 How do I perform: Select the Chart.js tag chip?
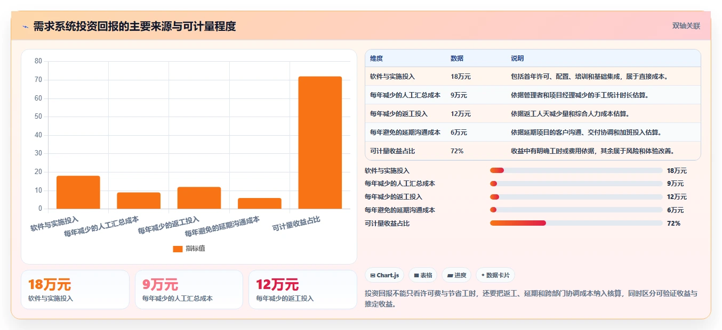tap(384, 275)
